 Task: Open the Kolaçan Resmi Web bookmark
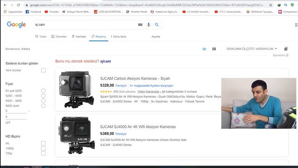coord(76,12)
